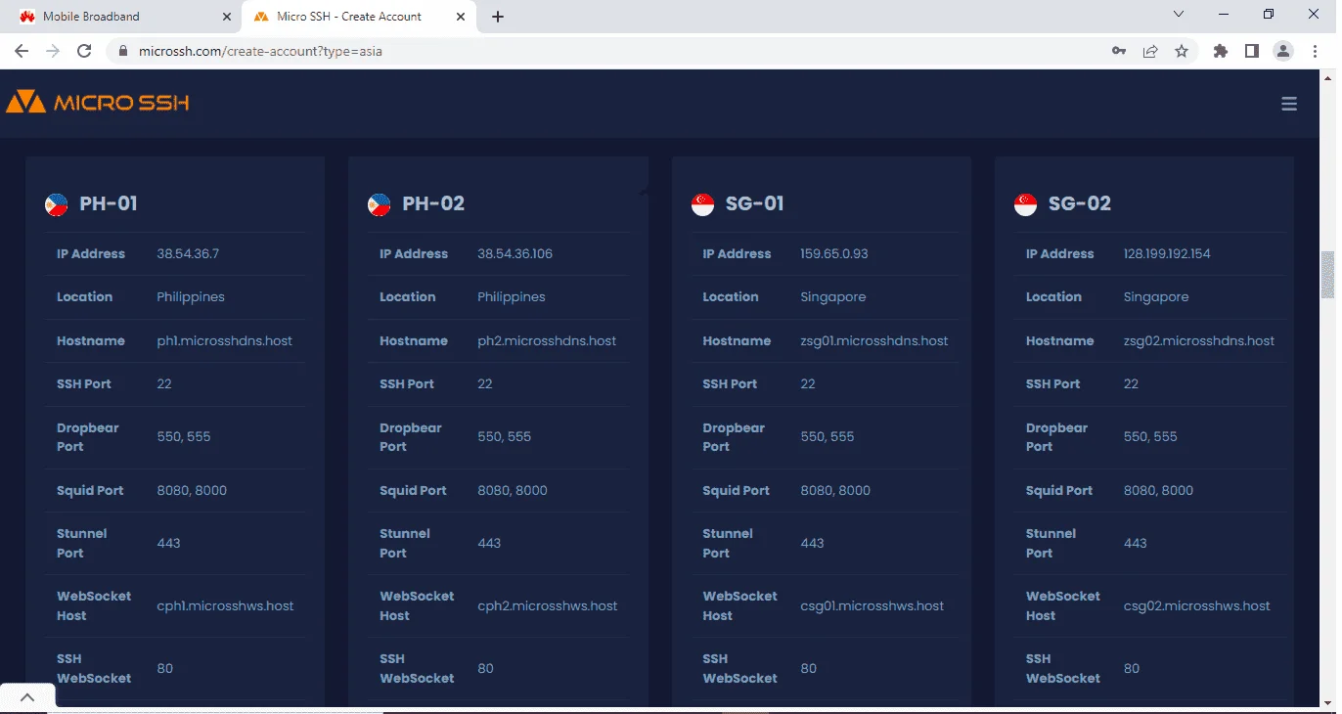Share this page via share icon
This screenshot has width=1342, height=714.
coord(1150,51)
